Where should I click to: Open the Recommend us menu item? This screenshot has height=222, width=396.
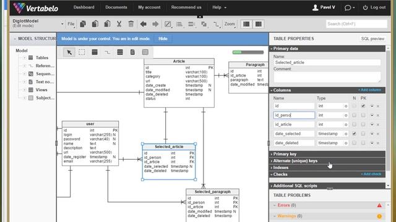186,7
